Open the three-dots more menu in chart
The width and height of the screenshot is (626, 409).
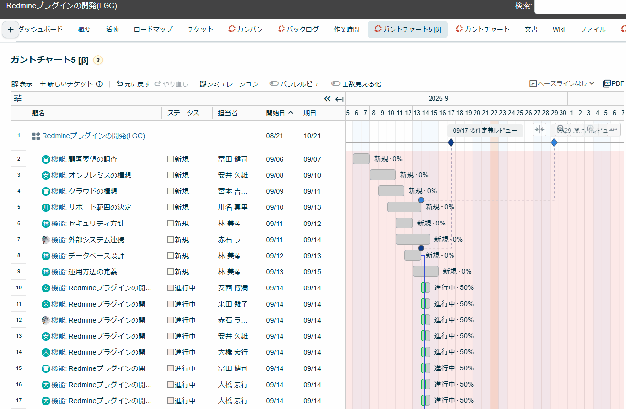pos(614,129)
